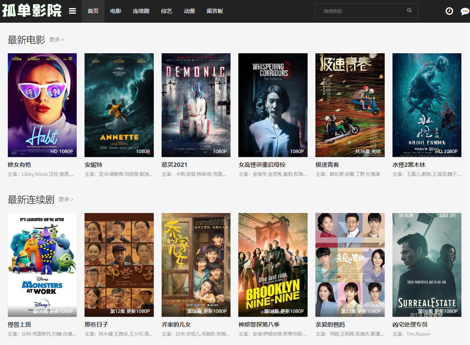Open the 亲爱的爸妈 series poster
Viewport: 470px width, 345px height.
[x=350, y=265]
